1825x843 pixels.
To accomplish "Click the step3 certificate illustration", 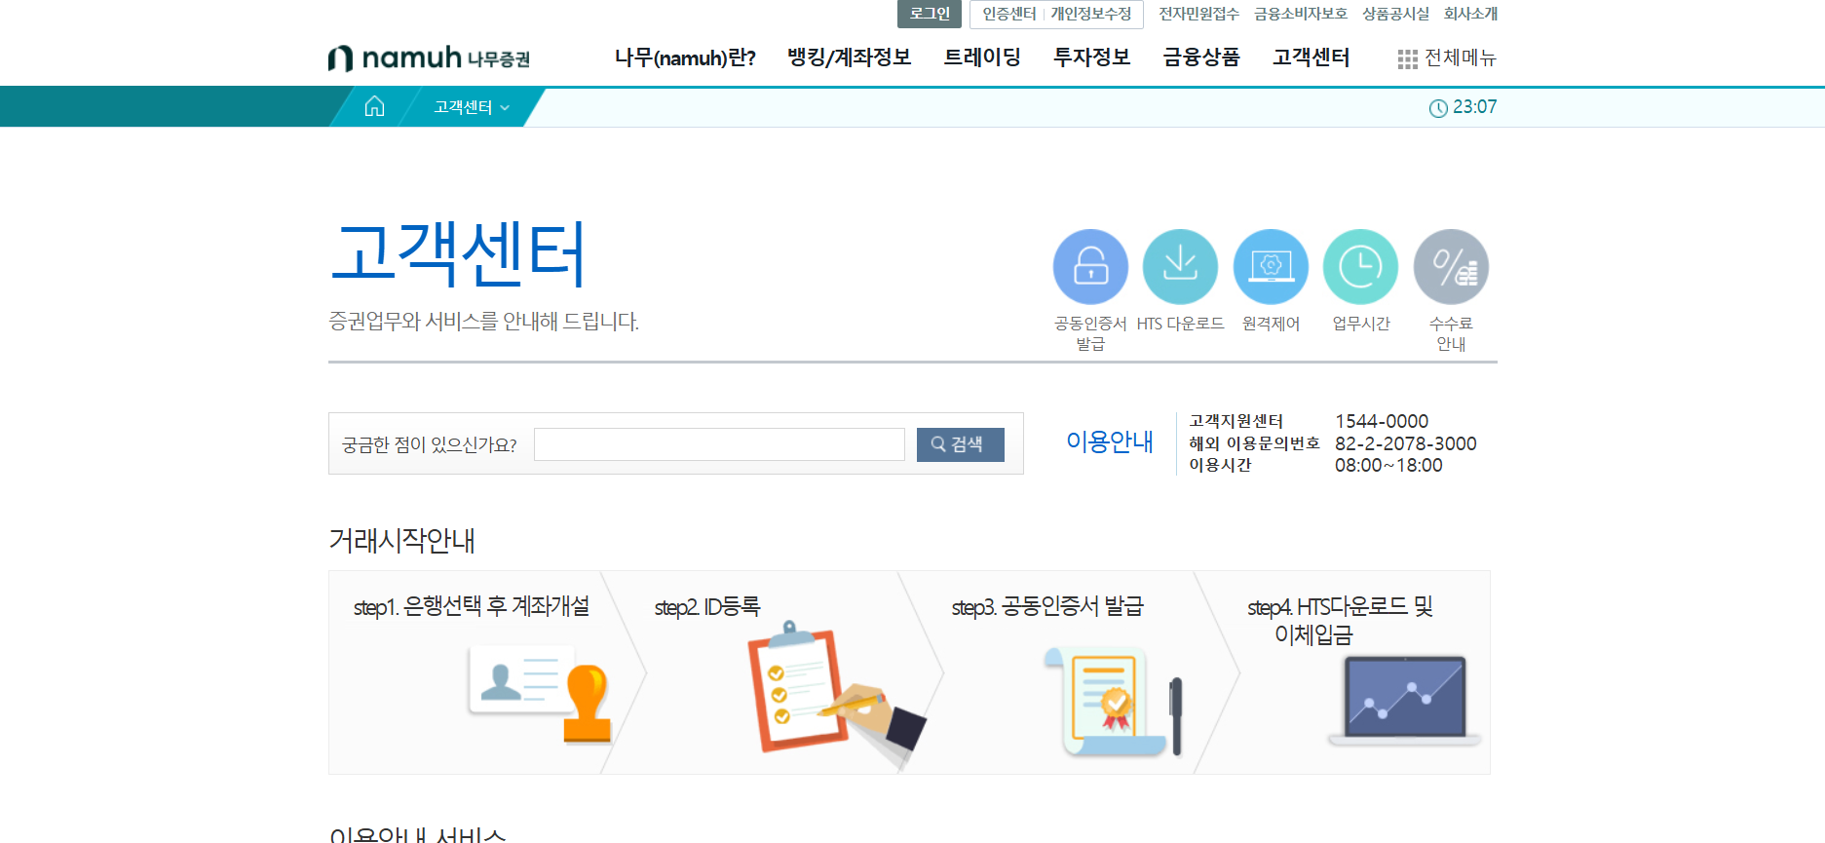I will click(1115, 702).
